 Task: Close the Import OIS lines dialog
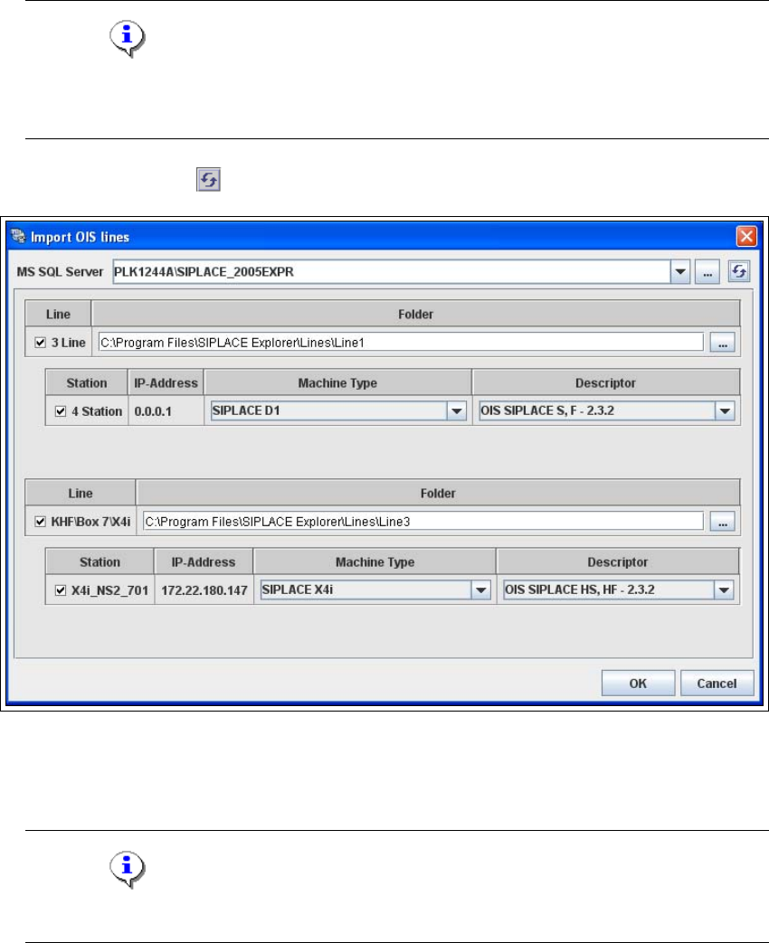(x=746, y=236)
